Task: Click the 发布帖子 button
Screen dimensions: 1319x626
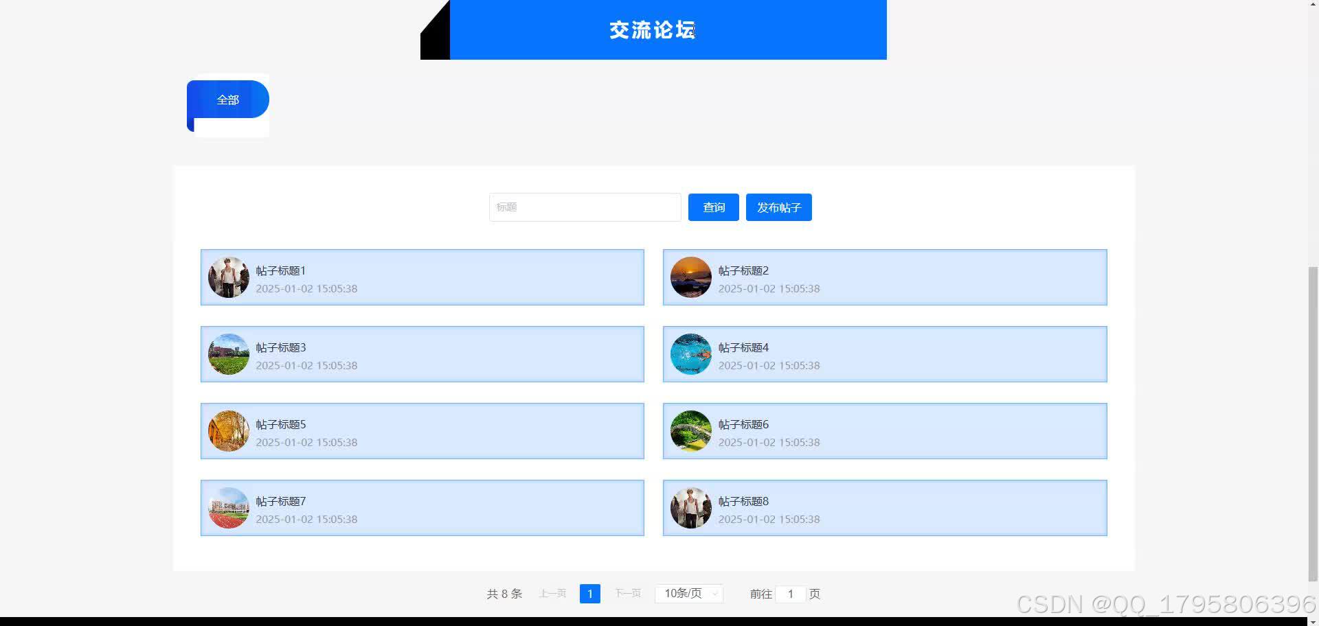Action: click(x=778, y=207)
